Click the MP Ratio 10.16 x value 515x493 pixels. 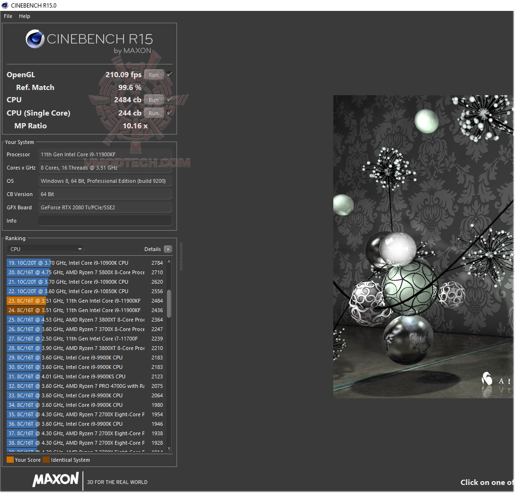click(x=135, y=126)
